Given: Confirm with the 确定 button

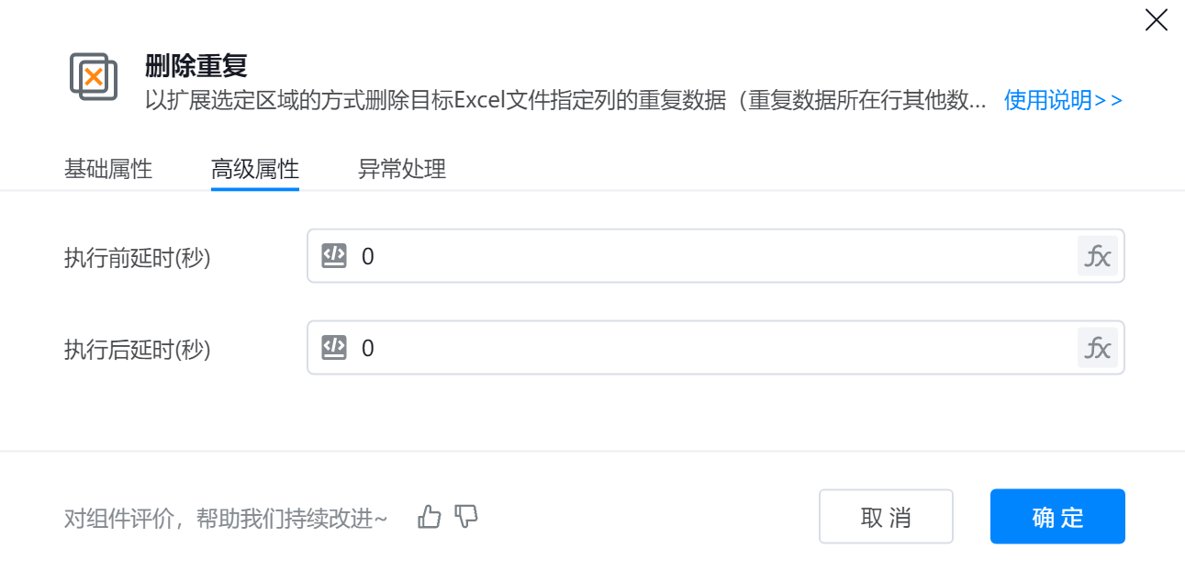Looking at the screenshot, I should [1057, 517].
